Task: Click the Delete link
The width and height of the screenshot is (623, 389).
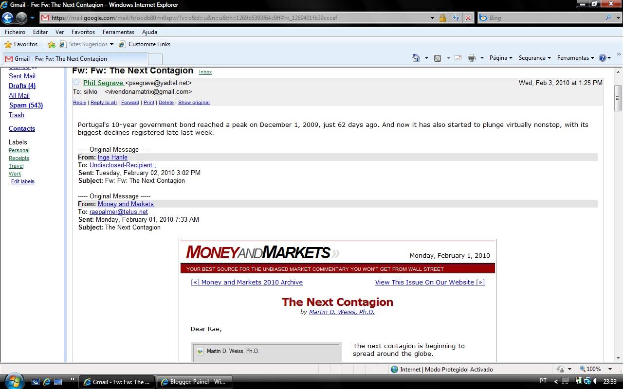Action: (166, 103)
